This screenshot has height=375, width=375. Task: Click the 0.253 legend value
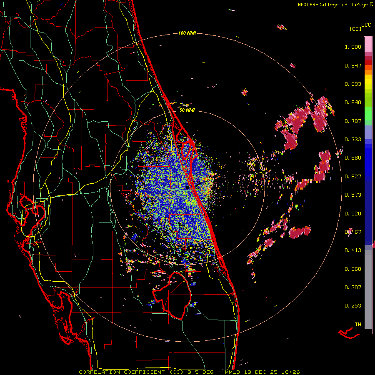[x=353, y=306]
